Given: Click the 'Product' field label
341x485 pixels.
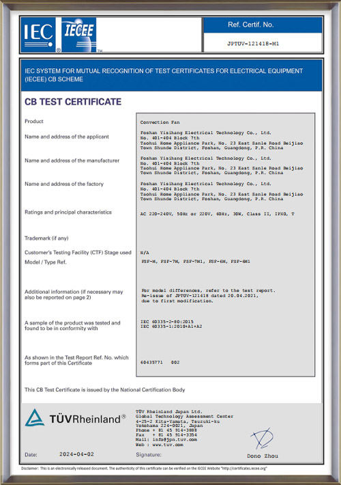Looking at the screenshot, I should tap(34, 122).
